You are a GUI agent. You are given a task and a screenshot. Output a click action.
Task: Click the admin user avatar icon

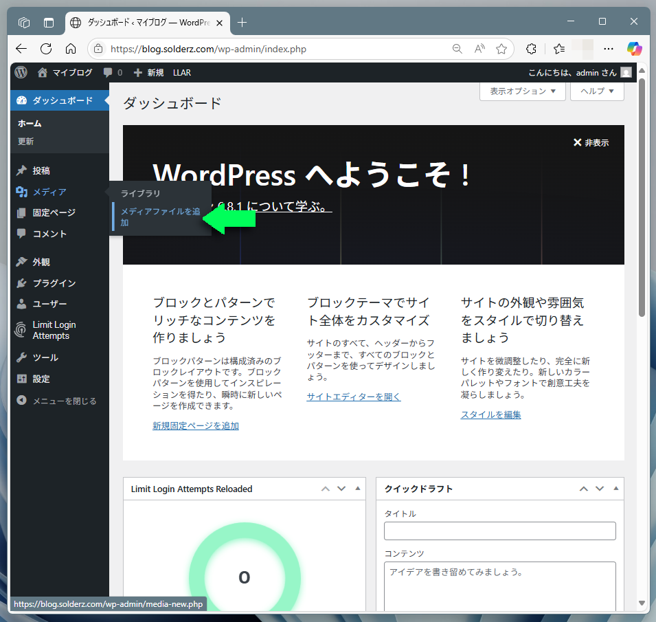pyautogui.click(x=626, y=72)
